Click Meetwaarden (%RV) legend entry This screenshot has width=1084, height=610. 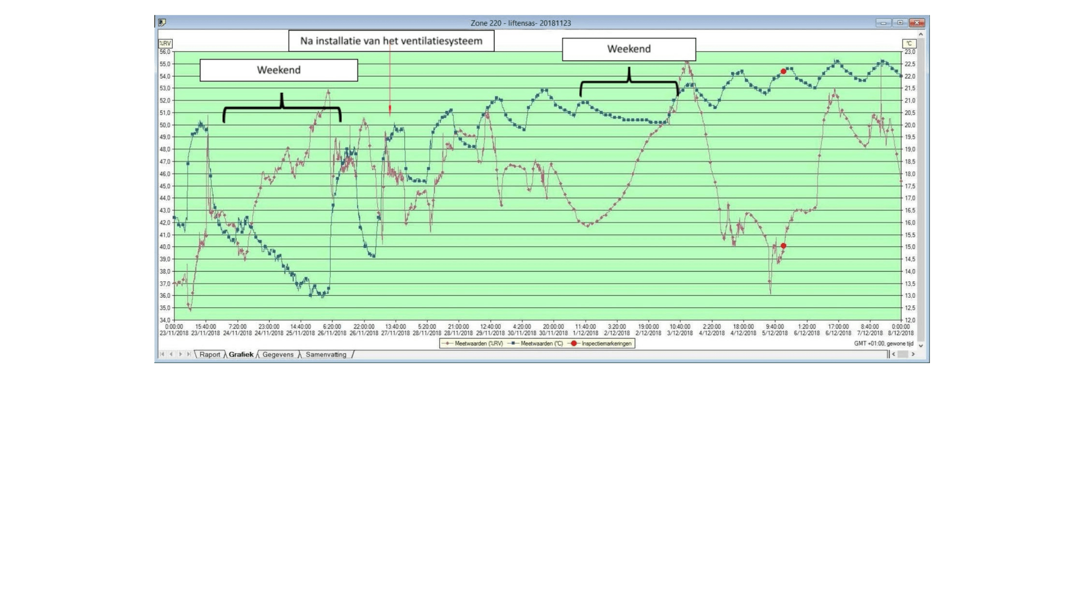click(x=473, y=344)
